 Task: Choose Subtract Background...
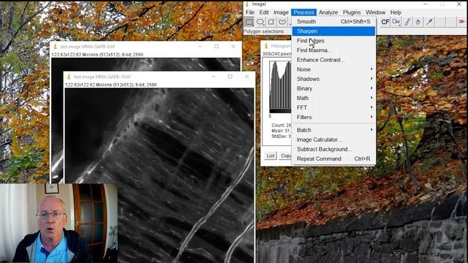coord(333,149)
